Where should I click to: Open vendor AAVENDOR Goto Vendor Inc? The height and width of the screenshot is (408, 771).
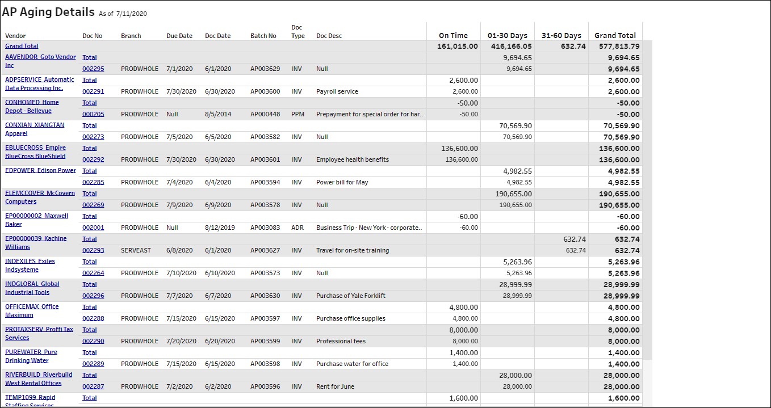tap(40, 61)
